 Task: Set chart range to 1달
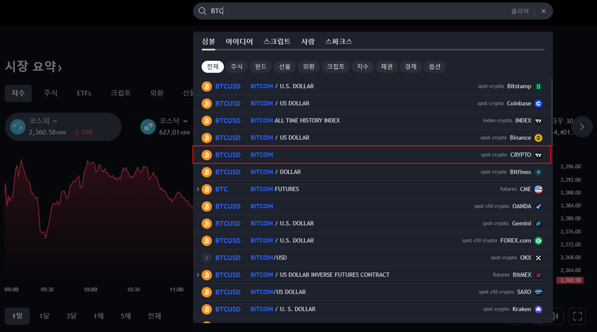click(x=44, y=316)
